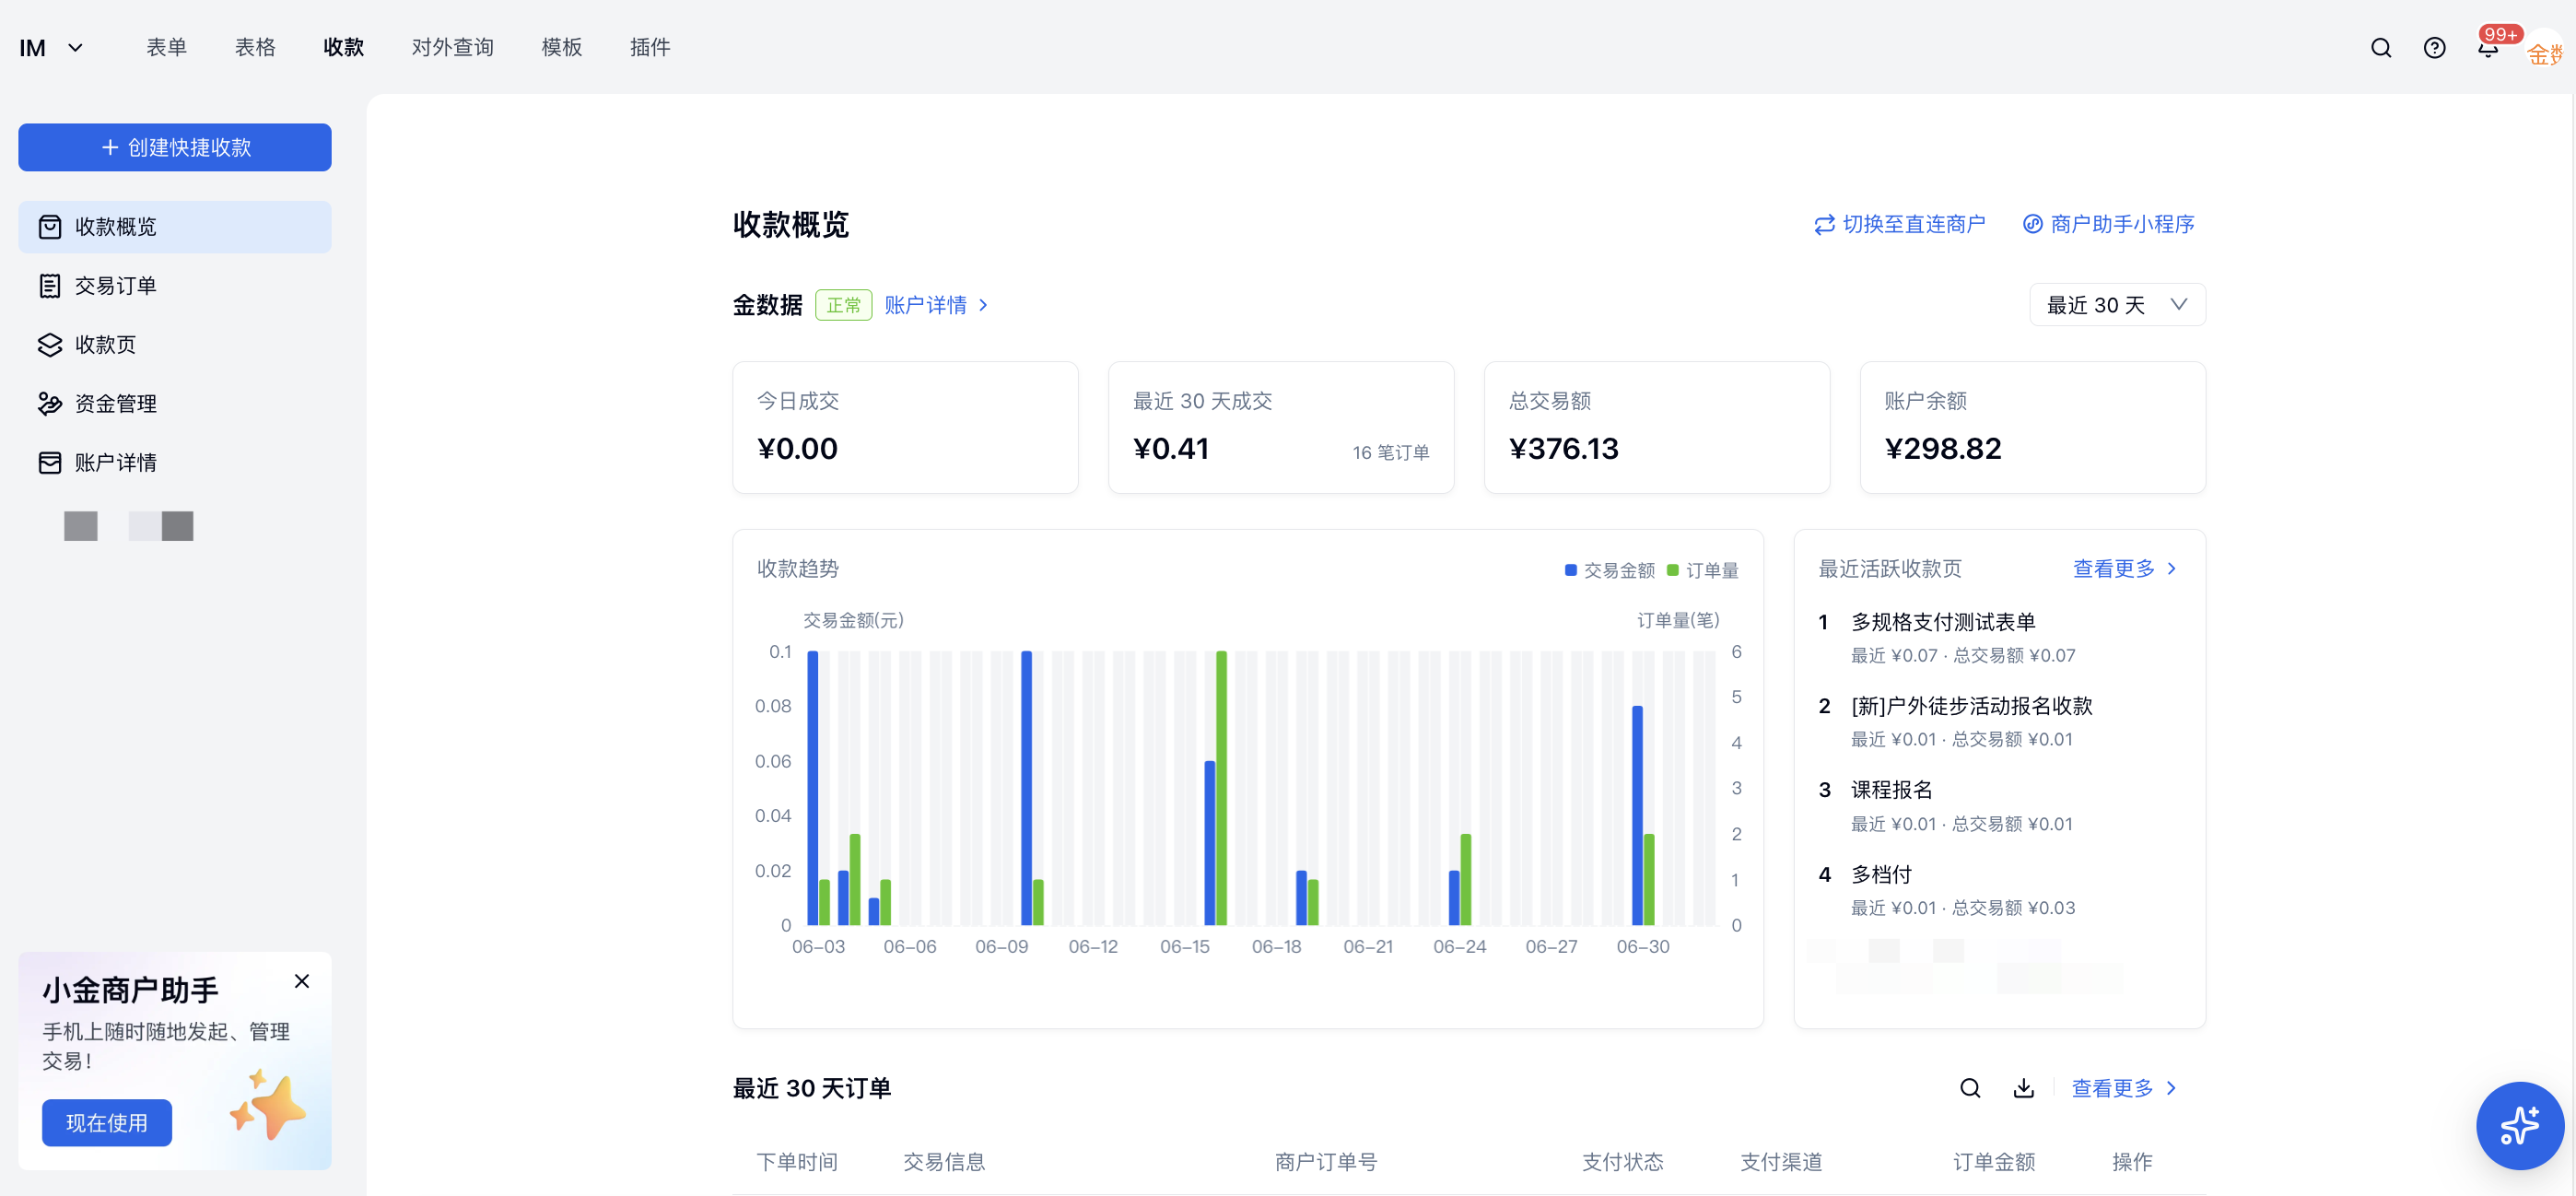Click the switch icon beside 切换至直连商户

(x=1824, y=225)
